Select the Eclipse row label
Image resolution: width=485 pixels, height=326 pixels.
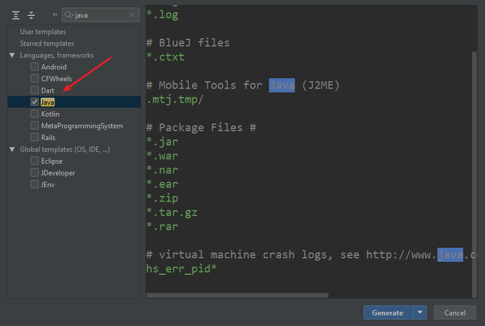click(52, 161)
